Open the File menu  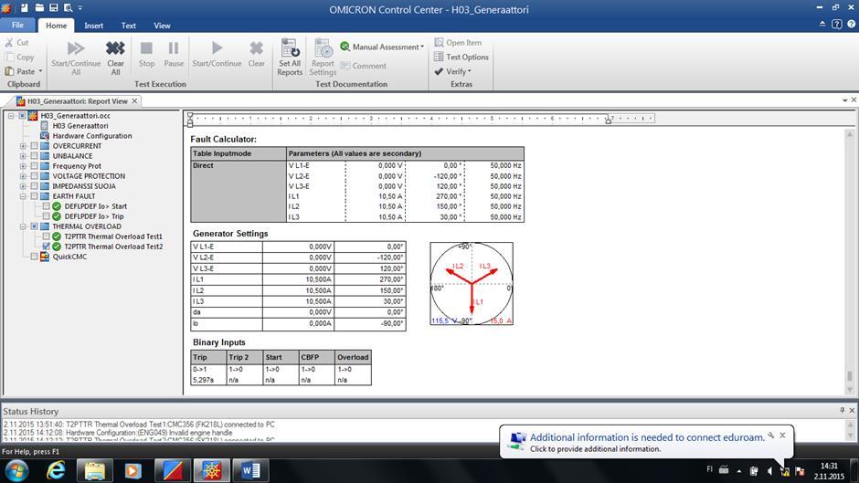pyautogui.click(x=17, y=26)
